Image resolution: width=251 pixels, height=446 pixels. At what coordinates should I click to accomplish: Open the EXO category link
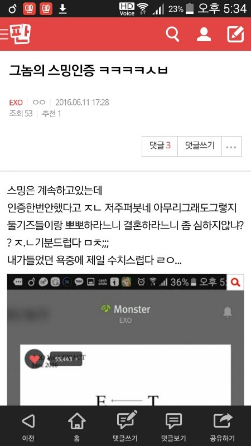[16, 103]
